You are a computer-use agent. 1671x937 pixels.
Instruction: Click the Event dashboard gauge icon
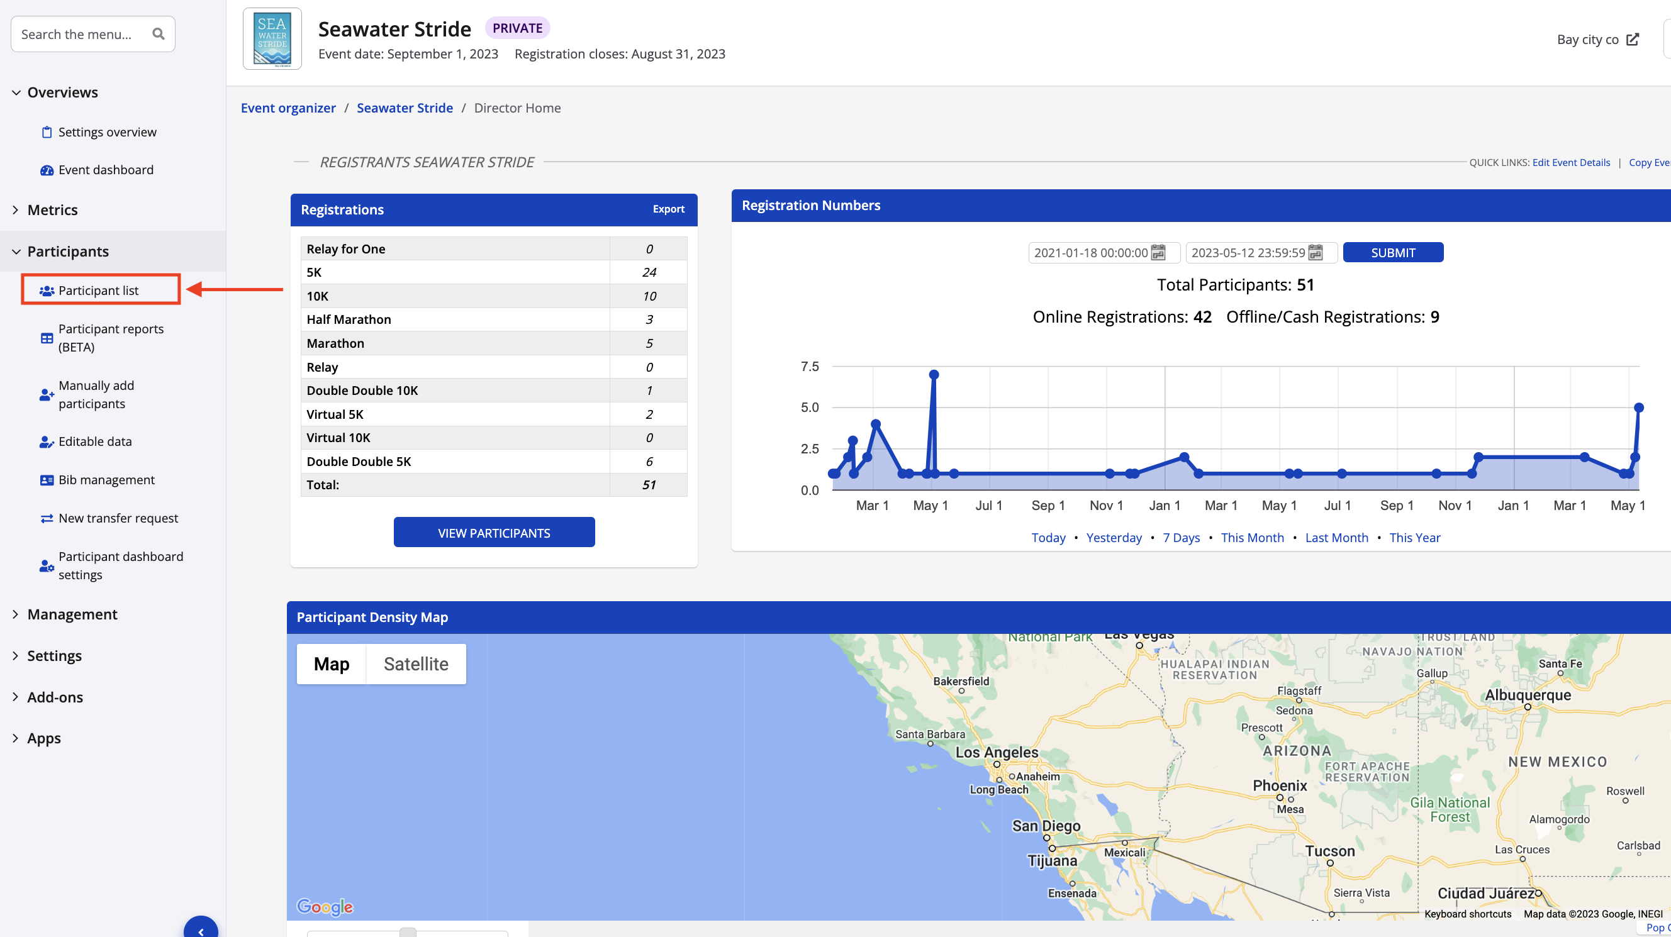(x=47, y=170)
